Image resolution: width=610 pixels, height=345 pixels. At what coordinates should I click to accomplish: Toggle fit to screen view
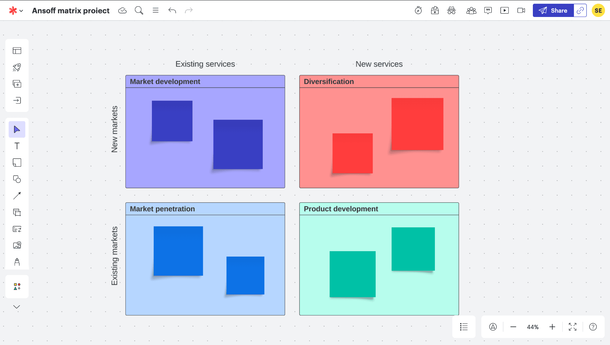[572, 327]
